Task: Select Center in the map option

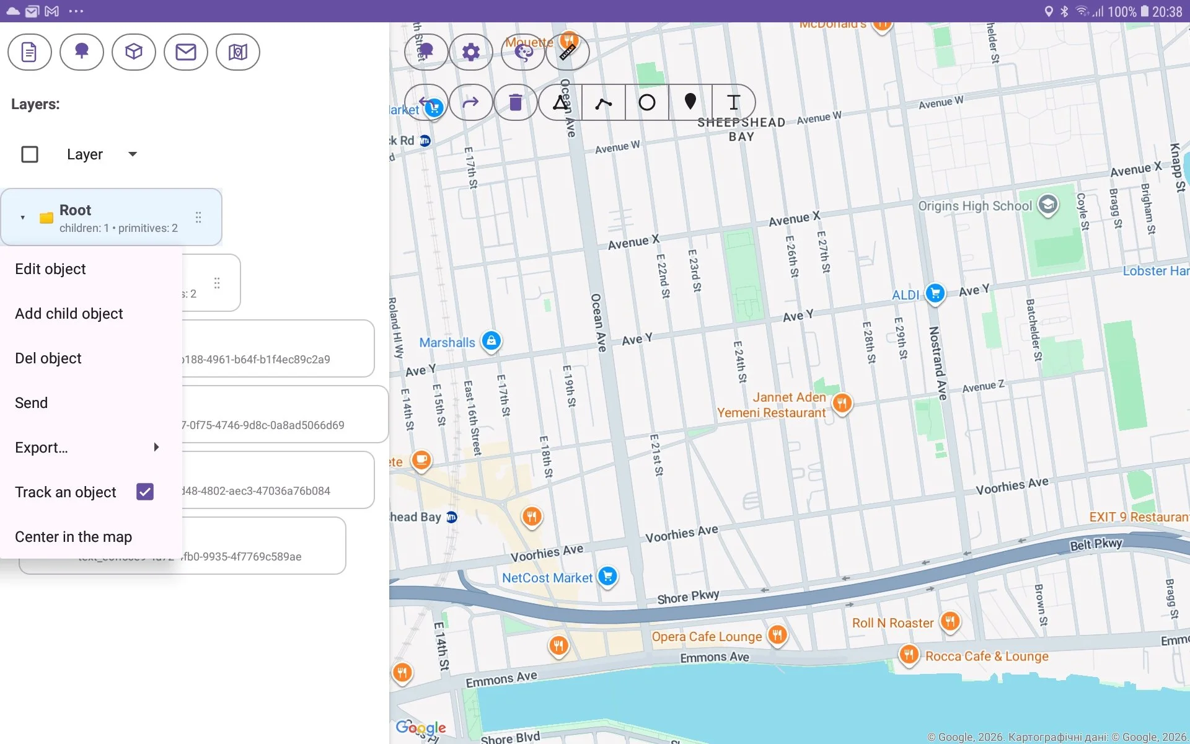Action: 91,537
